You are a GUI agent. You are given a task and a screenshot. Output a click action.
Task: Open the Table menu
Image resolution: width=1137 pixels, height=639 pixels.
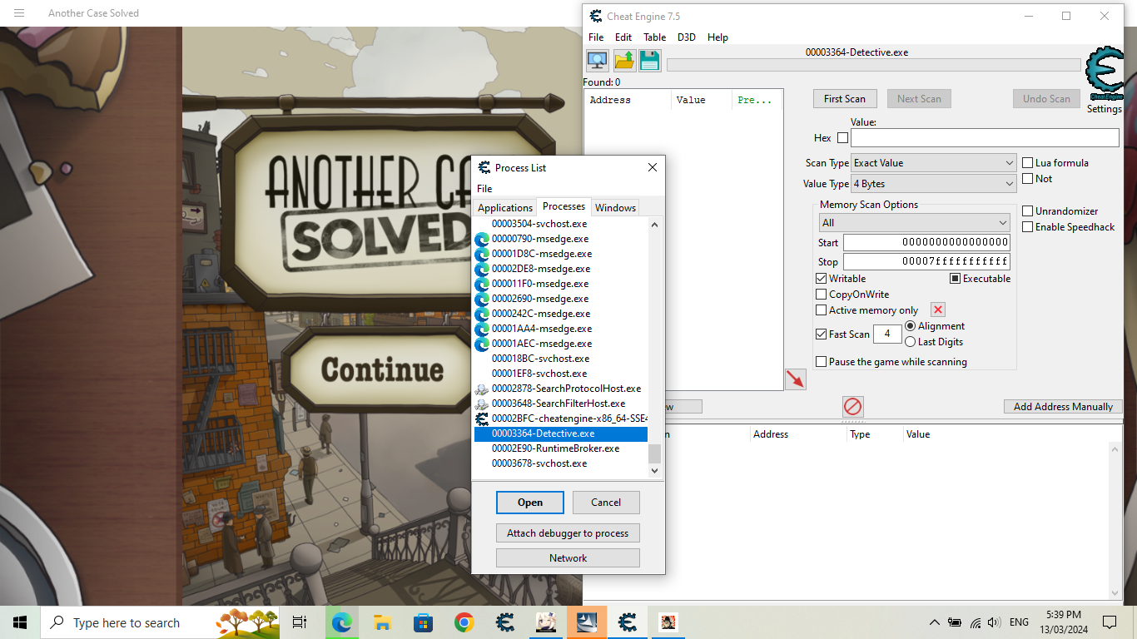[x=654, y=37]
